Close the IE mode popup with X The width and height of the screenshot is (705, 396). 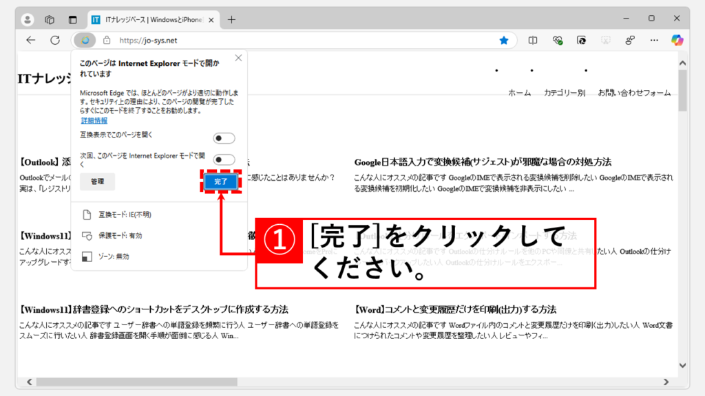tap(238, 58)
